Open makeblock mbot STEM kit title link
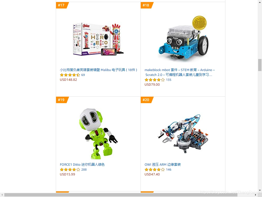The height and width of the screenshot is (197, 262). 180,72
